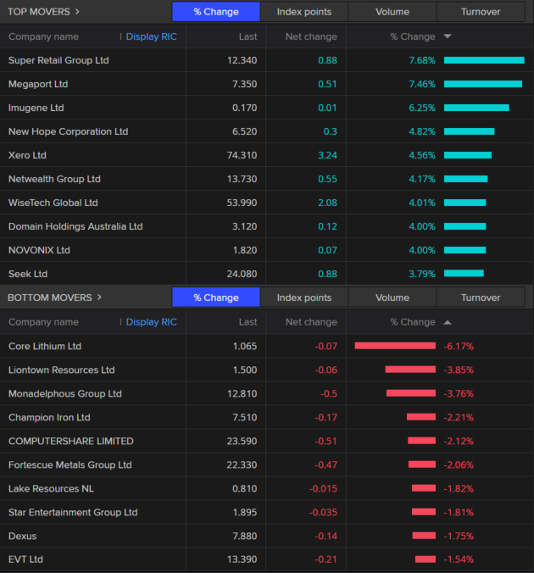Switch Bottom Movers to Volume tab
534x573 pixels.
(x=392, y=298)
